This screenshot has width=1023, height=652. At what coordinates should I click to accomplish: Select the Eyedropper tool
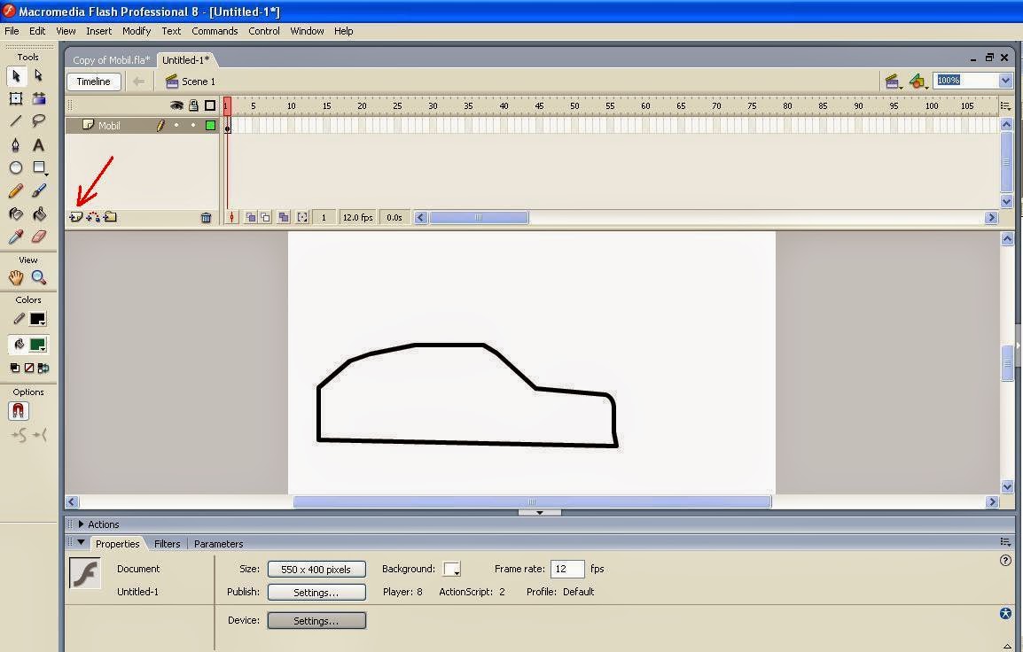16,236
